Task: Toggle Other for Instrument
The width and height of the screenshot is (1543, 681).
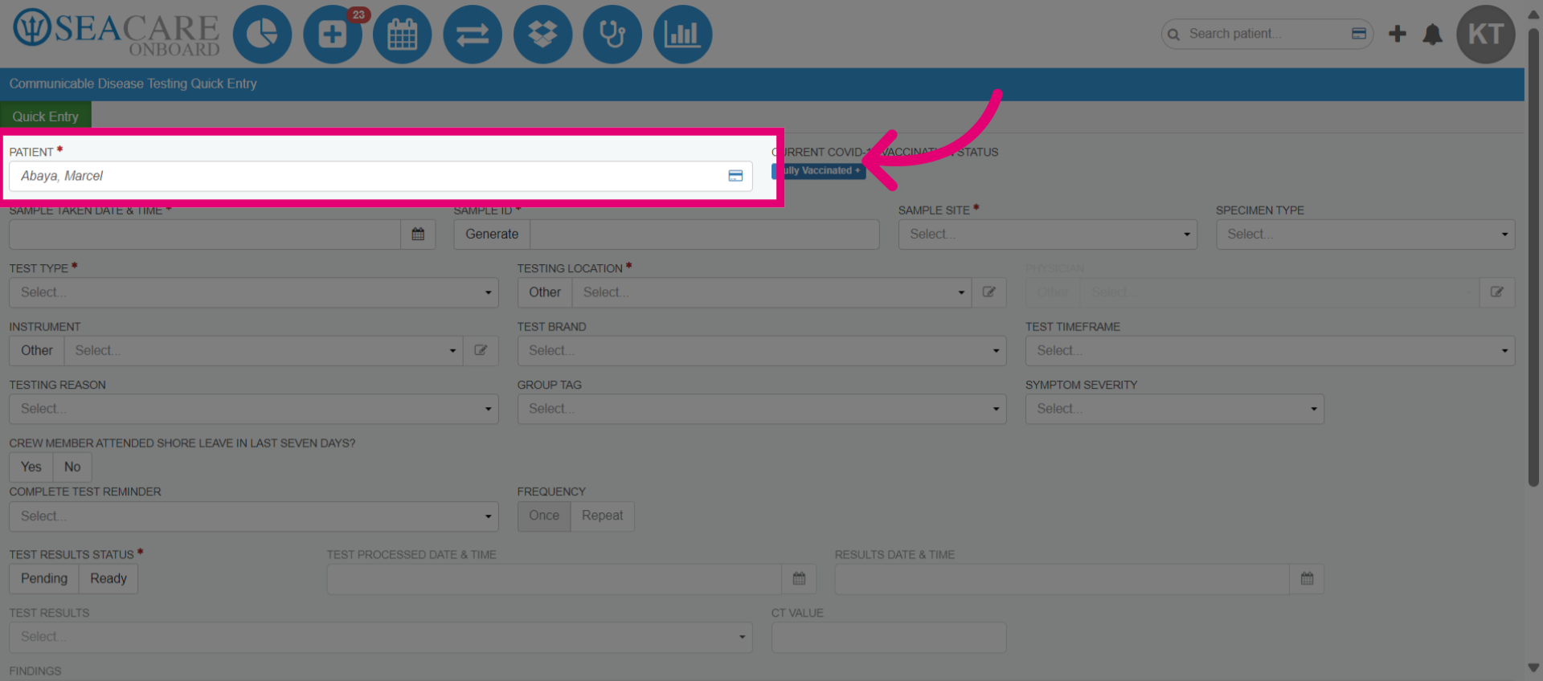Action: [x=37, y=350]
